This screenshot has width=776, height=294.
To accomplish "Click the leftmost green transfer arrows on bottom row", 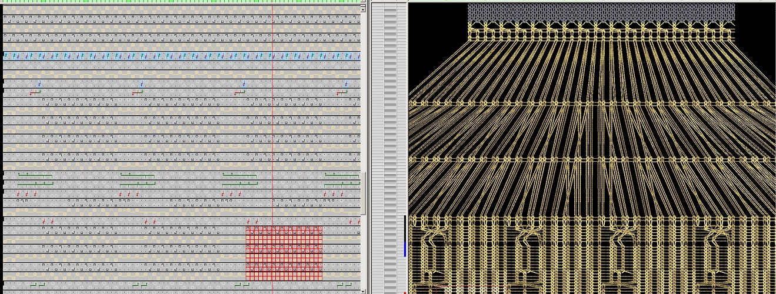I will click(36, 285).
